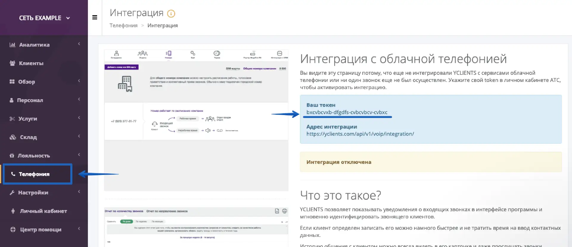Click the Настройки wrench icon

point(12,192)
